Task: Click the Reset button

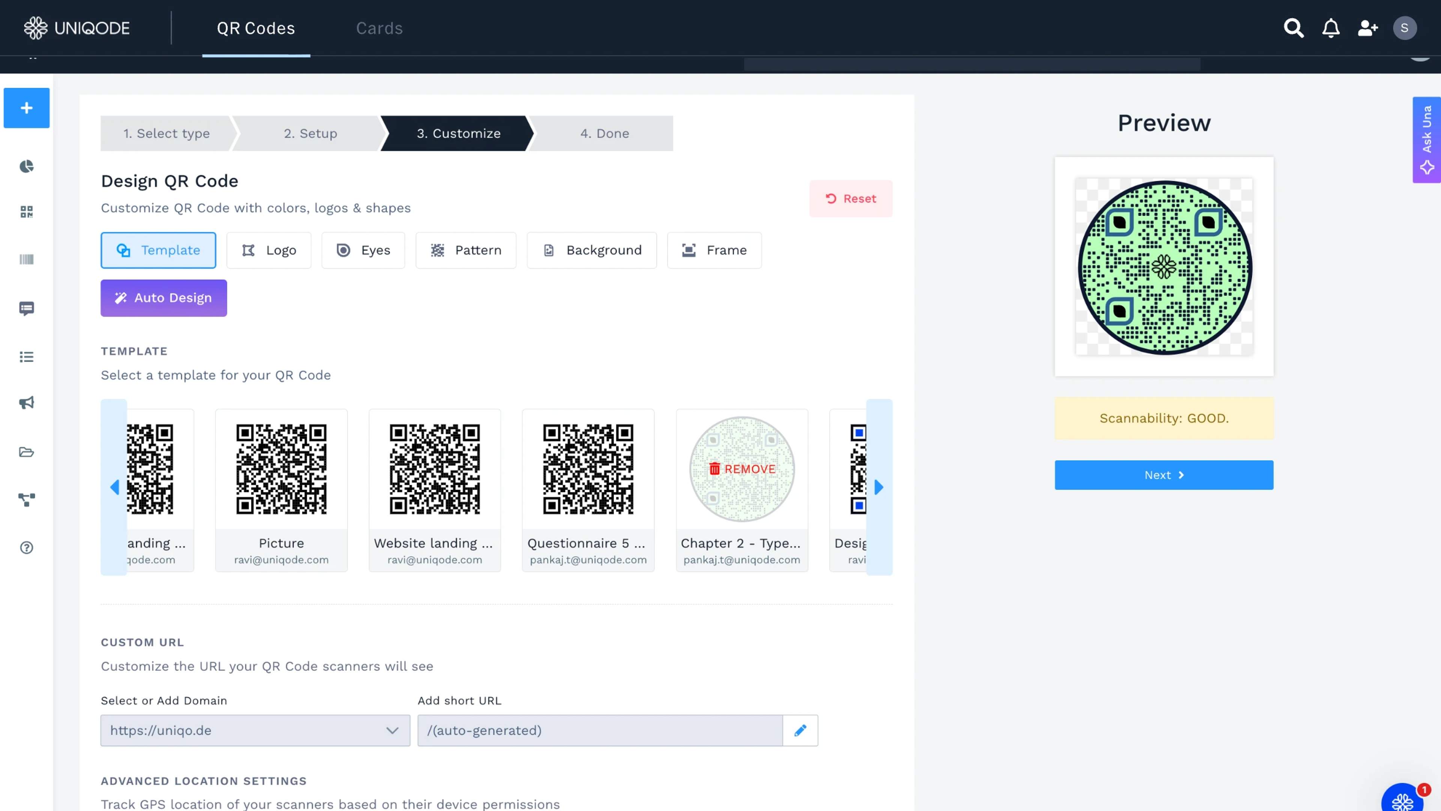Action: click(x=851, y=199)
